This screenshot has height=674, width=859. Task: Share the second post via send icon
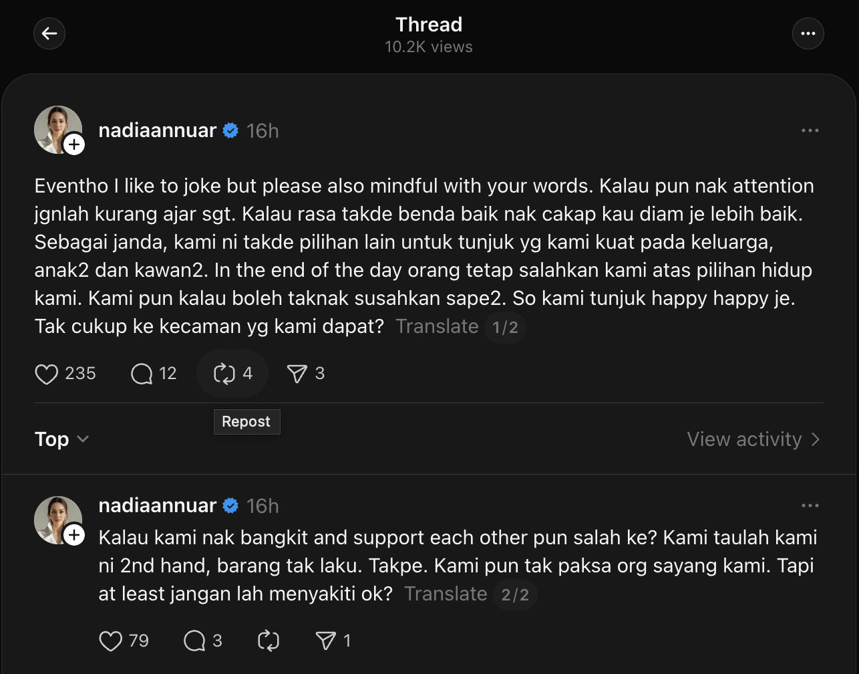tap(325, 641)
